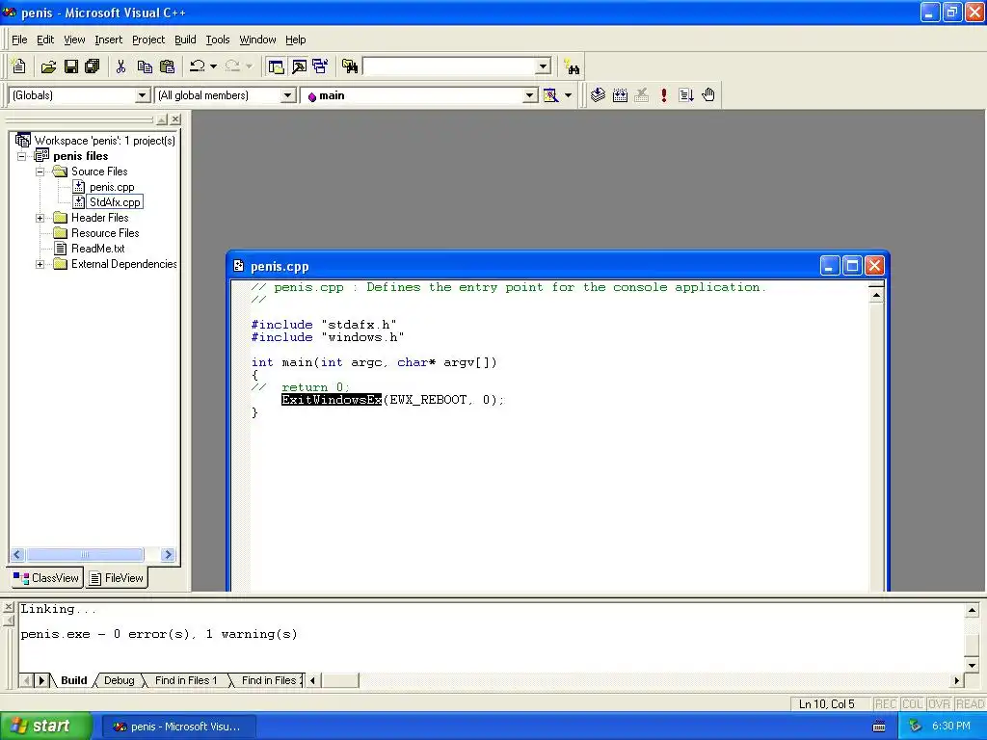
Task: Select the Resource Files folder
Action: 105,233
